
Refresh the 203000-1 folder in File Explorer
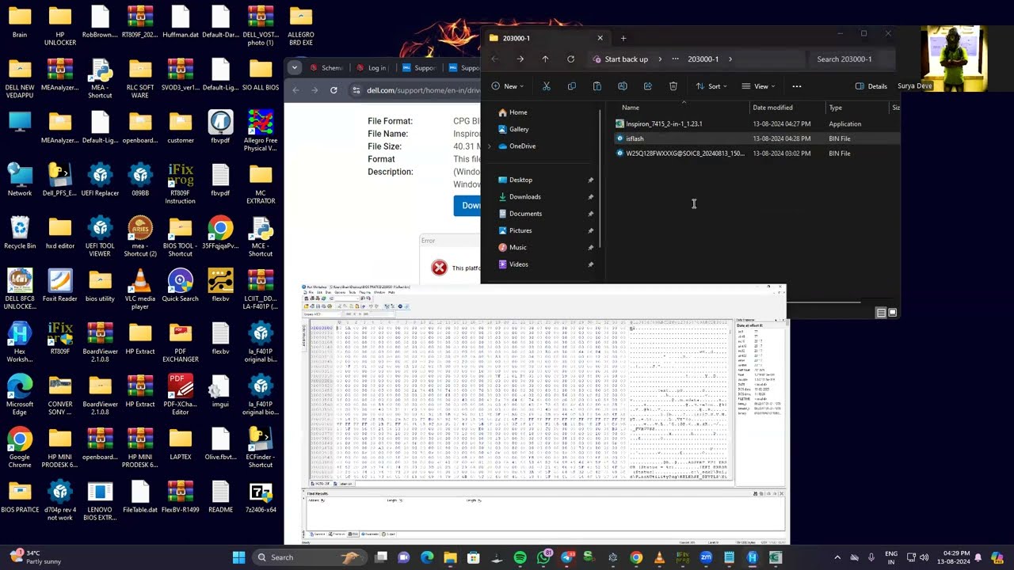coord(570,59)
